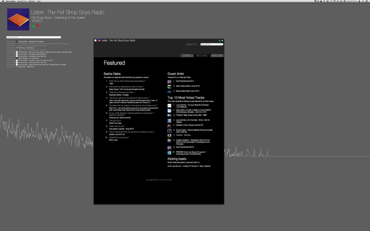This screenshot has height=231, width=370.
Task: Click the thumbnail for Imagine Dragons Radioactive
Action: click(x=169, y=141)
